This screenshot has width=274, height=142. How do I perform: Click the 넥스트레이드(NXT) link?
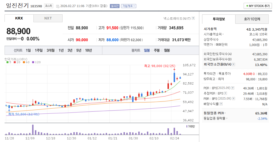177,18
